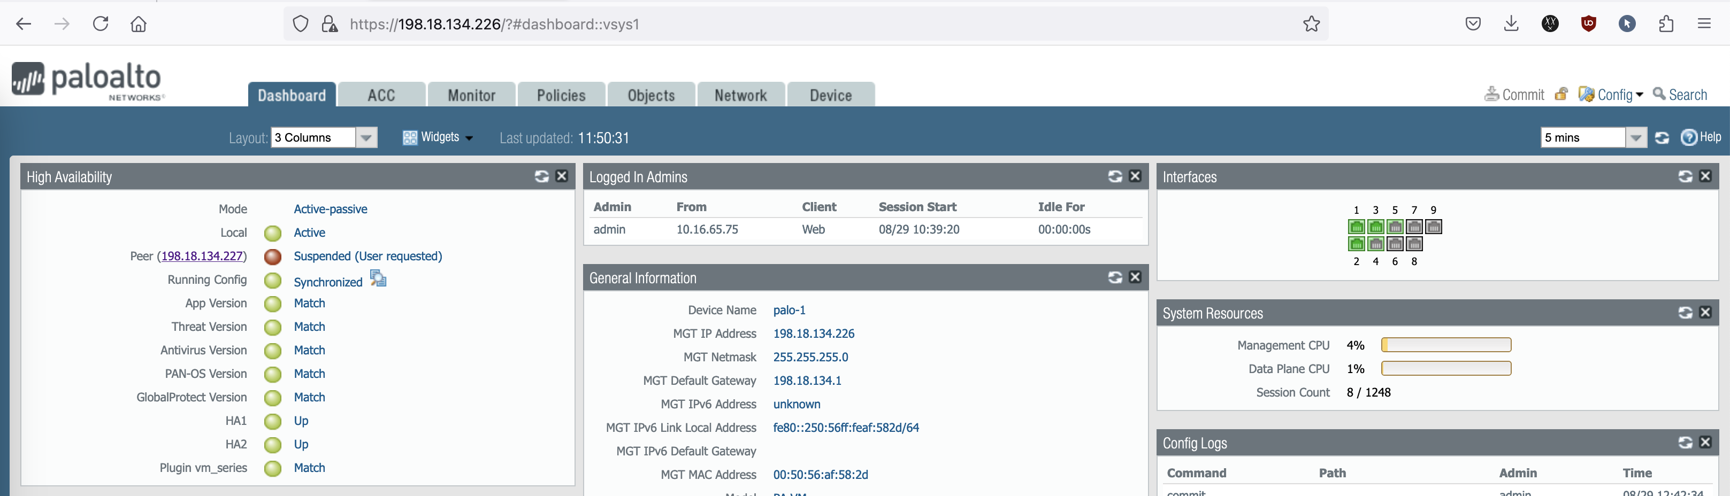Click the manual dashboard refresh icon

tap(1662, 137)
